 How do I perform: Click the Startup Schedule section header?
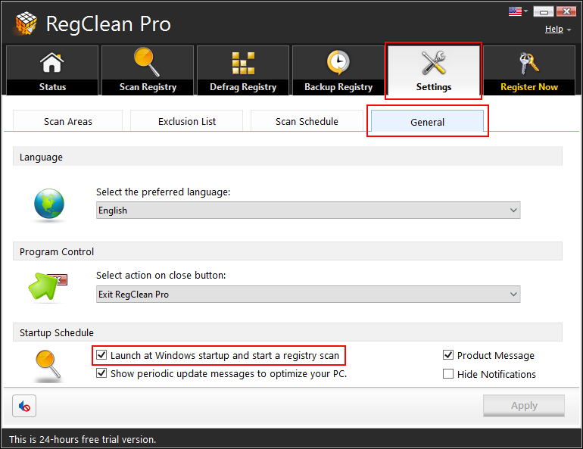[x=288, y=332]
